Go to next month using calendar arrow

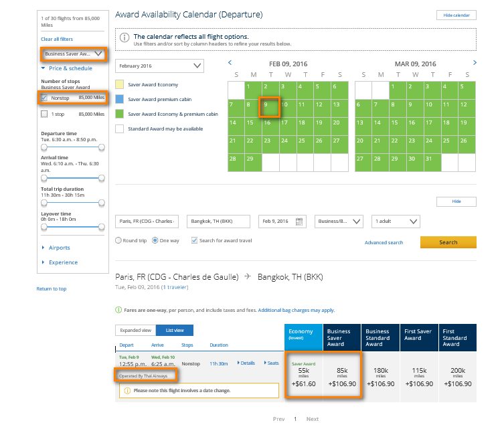pyautogui.click(x=475, y=63)
